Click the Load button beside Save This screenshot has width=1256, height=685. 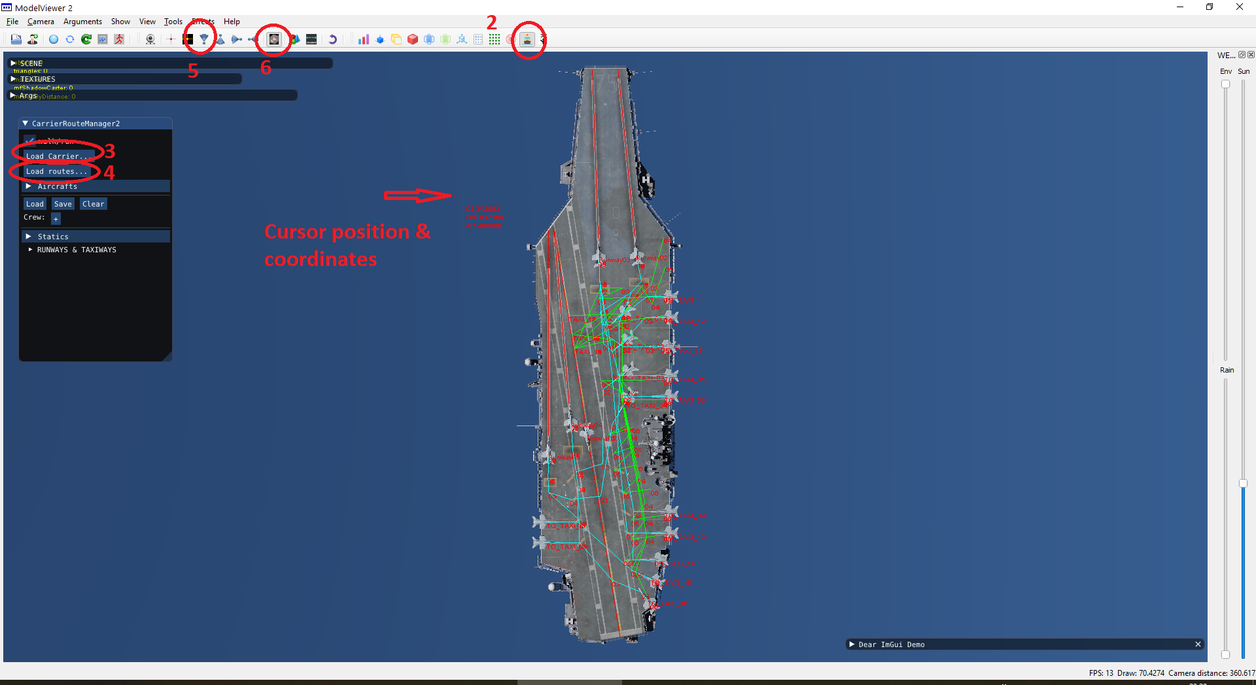coord(35,204)
